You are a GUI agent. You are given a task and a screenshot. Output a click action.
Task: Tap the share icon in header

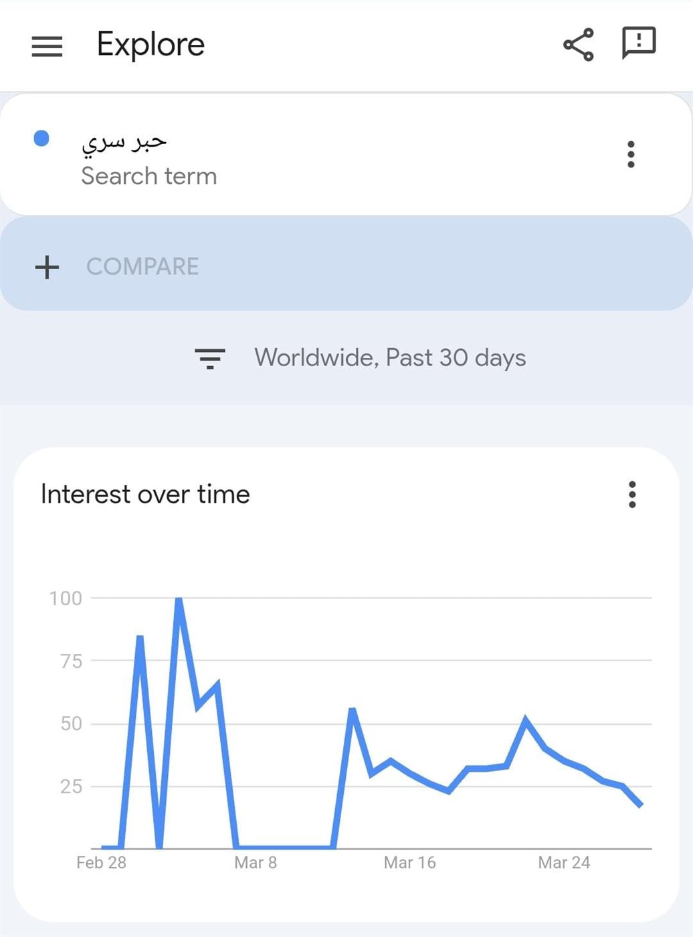579,45
